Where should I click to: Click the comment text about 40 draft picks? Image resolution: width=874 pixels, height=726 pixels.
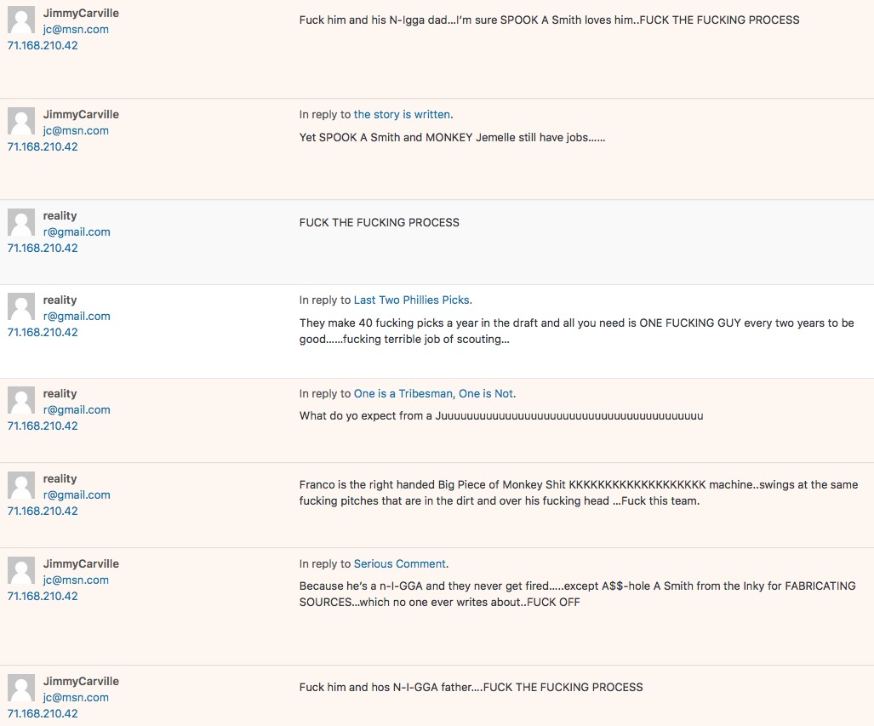coord(576,331)
